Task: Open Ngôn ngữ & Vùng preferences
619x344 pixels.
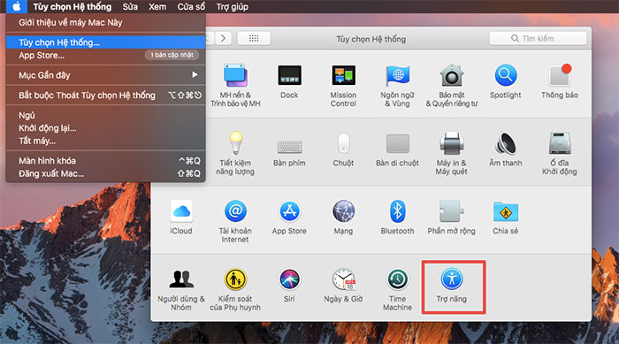Action: click(x=397, y=86)
